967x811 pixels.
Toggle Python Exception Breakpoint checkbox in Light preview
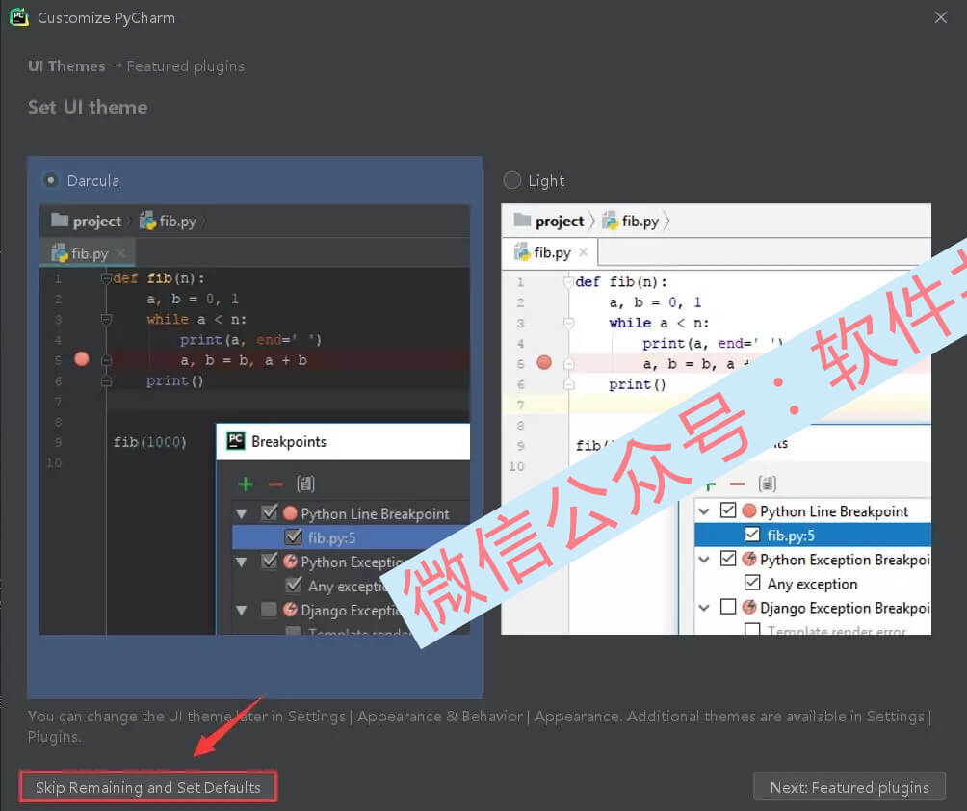[x=728, y=558]
